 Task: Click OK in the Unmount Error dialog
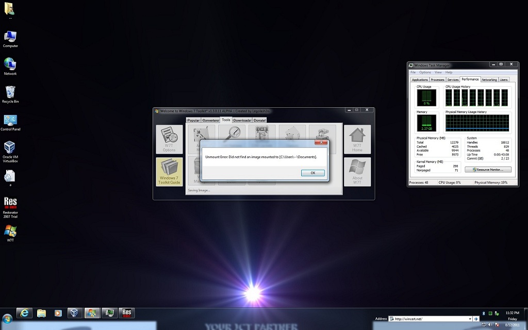tap(313, 173)
